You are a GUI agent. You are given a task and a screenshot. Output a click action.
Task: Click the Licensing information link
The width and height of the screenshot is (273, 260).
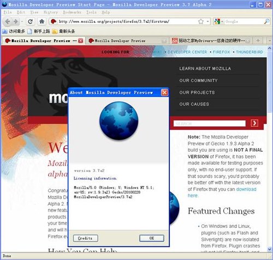point(95,178)
